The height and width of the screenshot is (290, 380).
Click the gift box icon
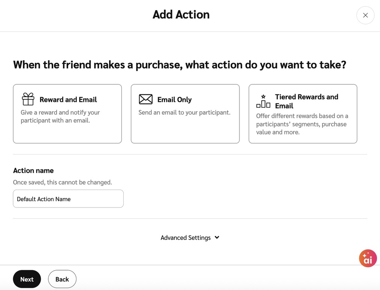click(x=28, y=99)
